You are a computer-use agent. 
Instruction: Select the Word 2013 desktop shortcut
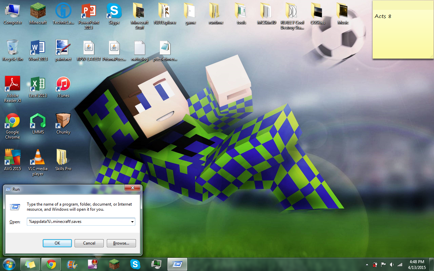coord(38,50)
